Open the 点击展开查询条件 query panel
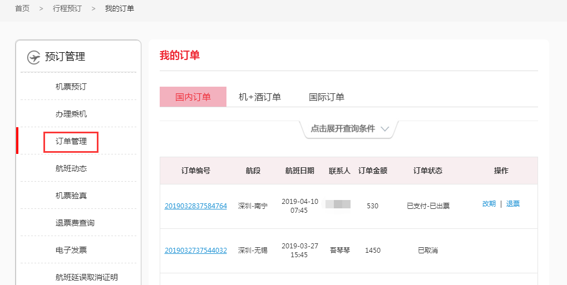The height and width of the screenshot is (285, 567). (342, 129)
